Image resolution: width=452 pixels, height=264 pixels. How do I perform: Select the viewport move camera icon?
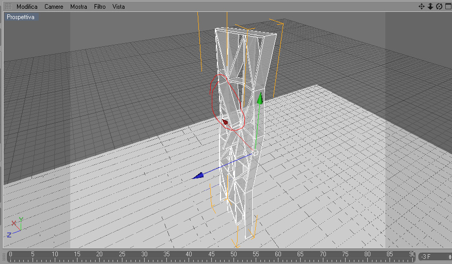(422, 6)
